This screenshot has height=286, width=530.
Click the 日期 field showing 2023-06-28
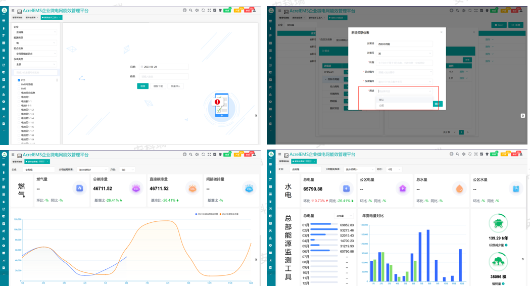[164, 67]
